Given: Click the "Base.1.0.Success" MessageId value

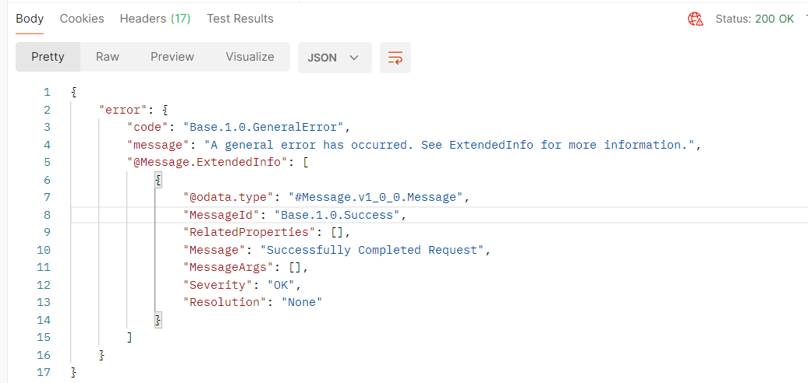Looking at the screenshot, I should click(340, 215).
